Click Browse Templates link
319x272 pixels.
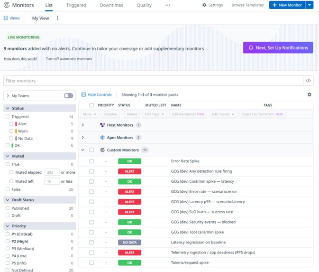tap(247, 5)
